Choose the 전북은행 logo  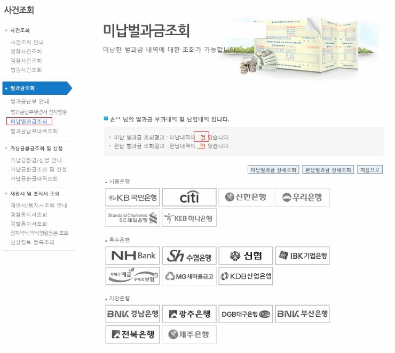(x=132, y=334)
